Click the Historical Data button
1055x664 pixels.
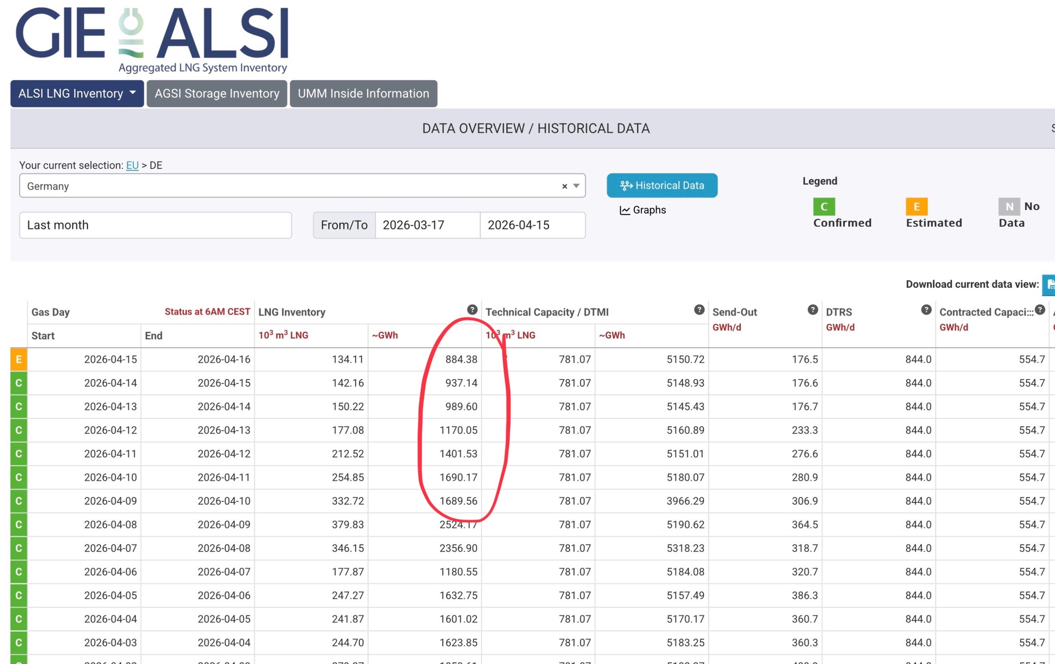point(662,185)
